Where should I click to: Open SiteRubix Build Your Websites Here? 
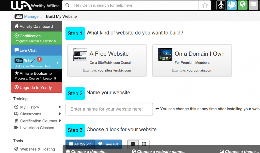tap(37, 62)
